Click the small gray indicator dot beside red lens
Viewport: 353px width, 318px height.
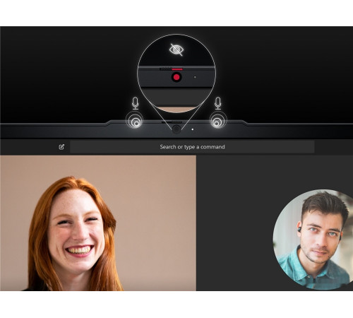coord(195,77)
